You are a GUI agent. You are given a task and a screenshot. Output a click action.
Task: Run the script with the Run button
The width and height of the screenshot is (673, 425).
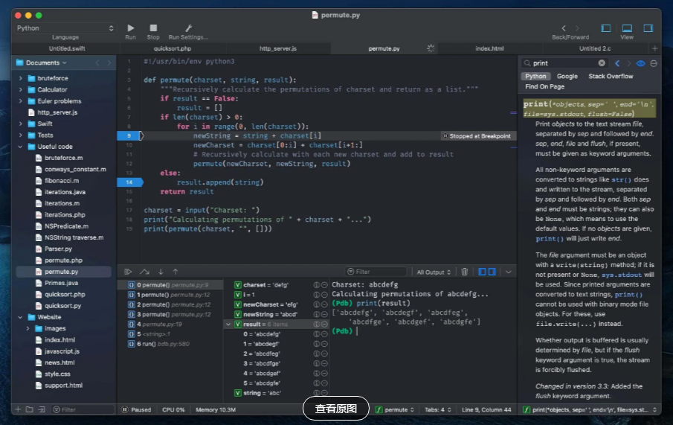tap(130, 28)
